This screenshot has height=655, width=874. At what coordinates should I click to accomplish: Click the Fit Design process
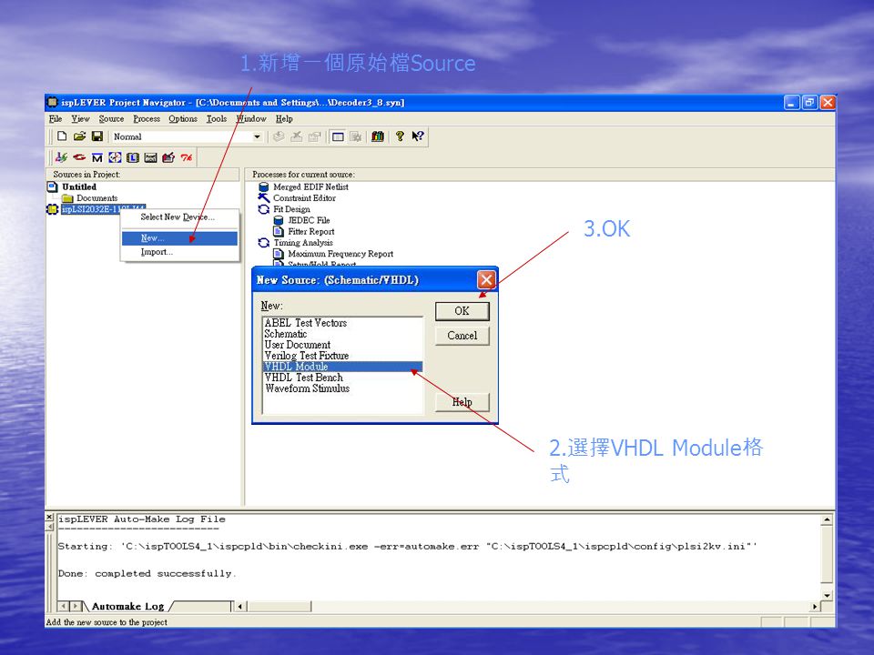click(291, 209)
